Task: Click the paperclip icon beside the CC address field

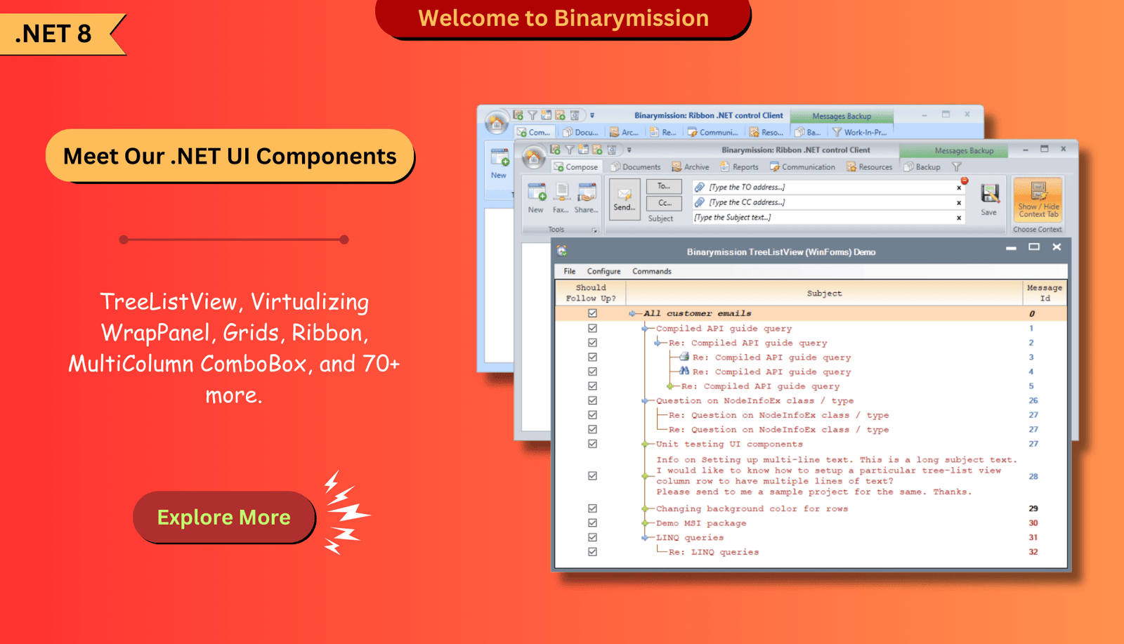Action: coord(700,202)
